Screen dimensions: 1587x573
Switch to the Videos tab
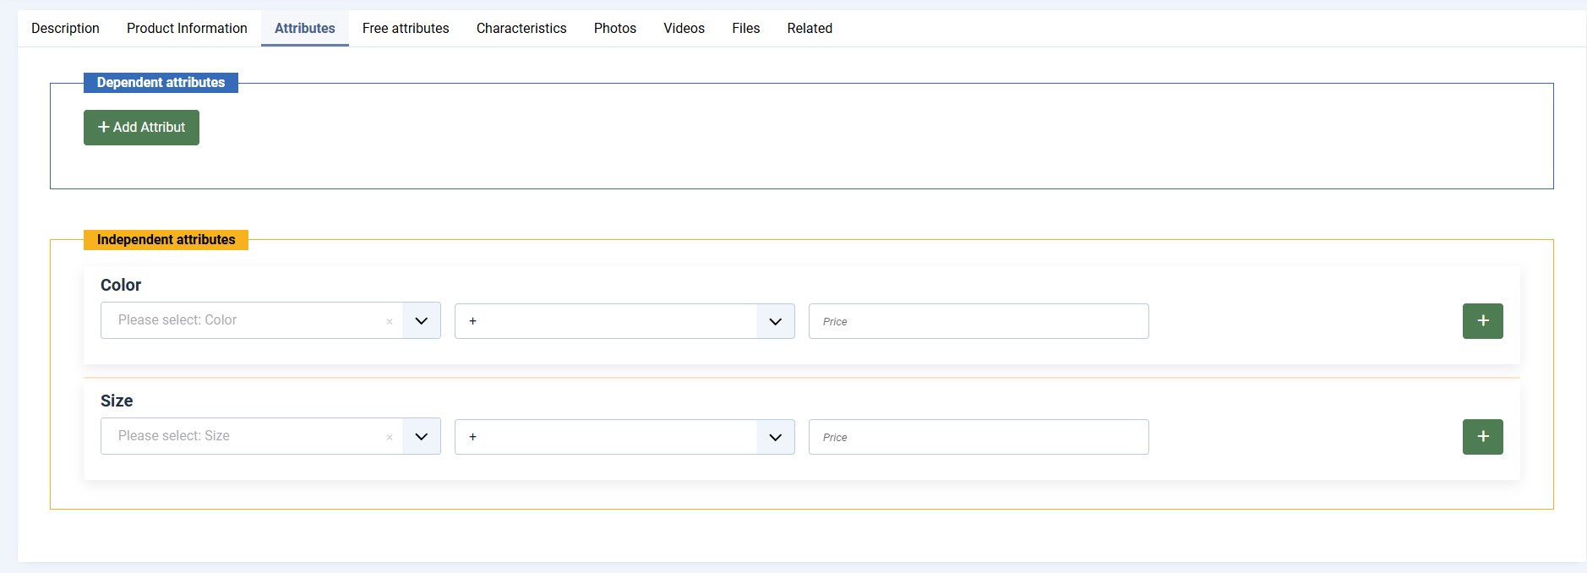tap(684, 28)
